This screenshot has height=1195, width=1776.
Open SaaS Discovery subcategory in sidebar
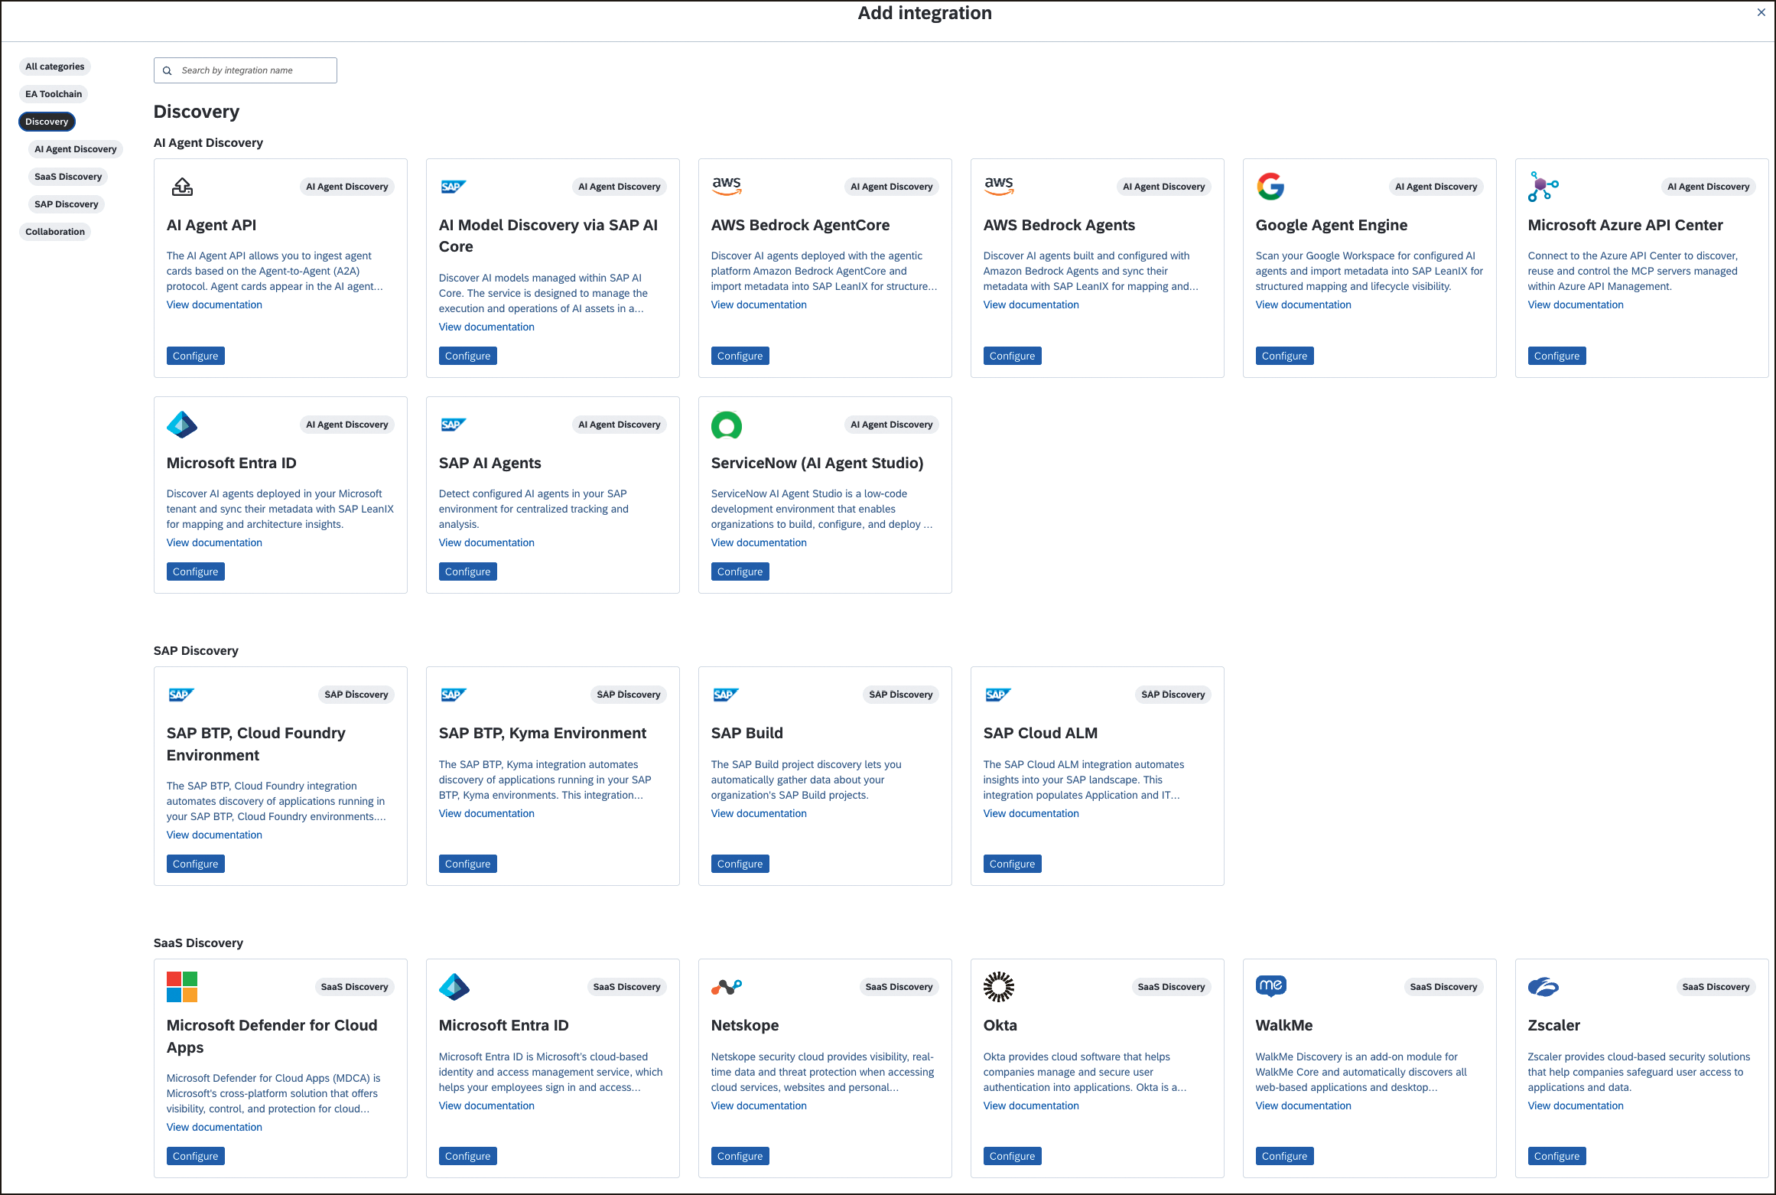[68, 177]
